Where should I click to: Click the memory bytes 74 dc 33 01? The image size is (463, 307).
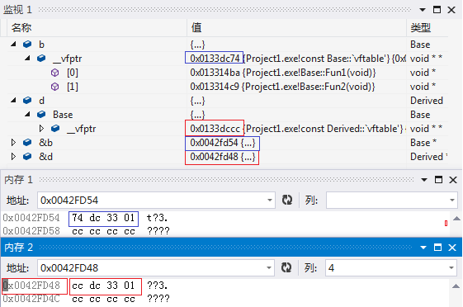tap(103, 218)
